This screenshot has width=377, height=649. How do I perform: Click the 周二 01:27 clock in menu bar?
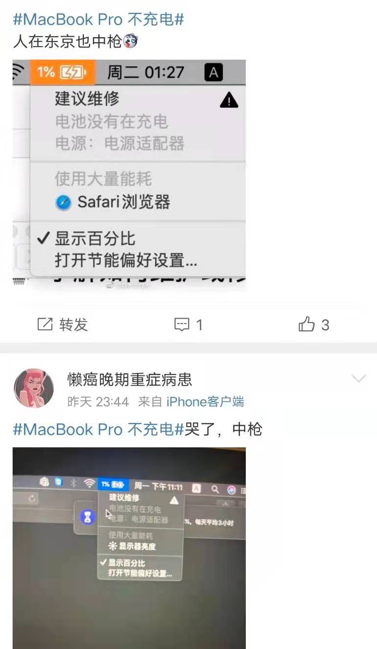145,72
